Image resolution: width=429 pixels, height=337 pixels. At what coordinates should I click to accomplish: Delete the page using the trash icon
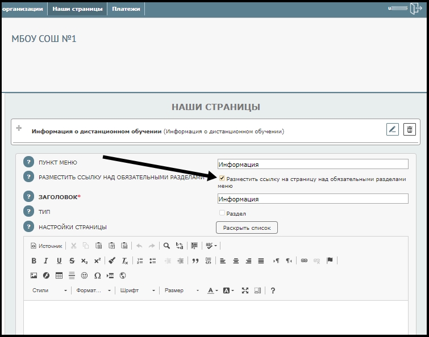[x=410, y=129]
